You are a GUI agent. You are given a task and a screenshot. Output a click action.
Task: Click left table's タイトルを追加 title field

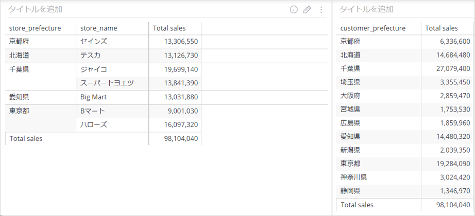click(x=36, y=9)
